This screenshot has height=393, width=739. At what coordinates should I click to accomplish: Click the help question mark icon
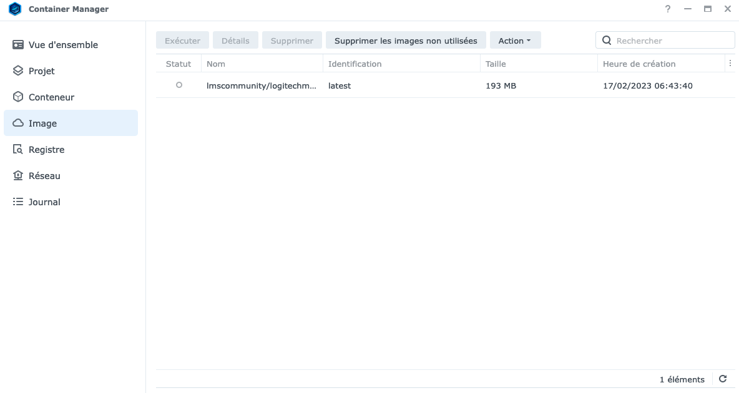click(x=668, y=9)
